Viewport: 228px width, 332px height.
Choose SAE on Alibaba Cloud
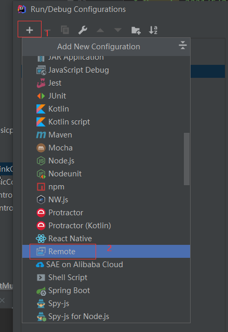coord(106,265)
